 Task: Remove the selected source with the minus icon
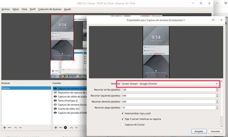point(60,128)
